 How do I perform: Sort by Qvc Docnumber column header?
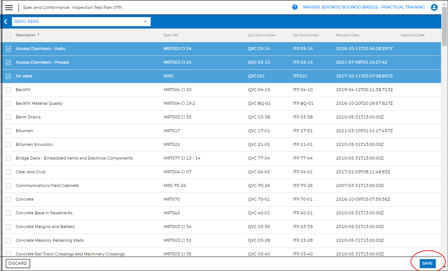point(262,35)
